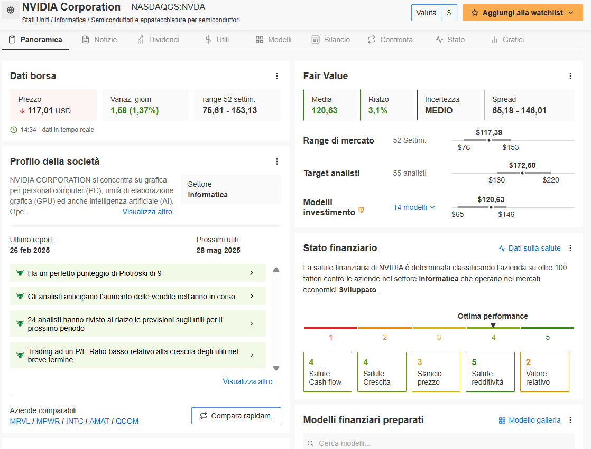Open comparable company AMAT
Image resolution: width=591 pixels, height=449 pixels.
click(99, 421)
